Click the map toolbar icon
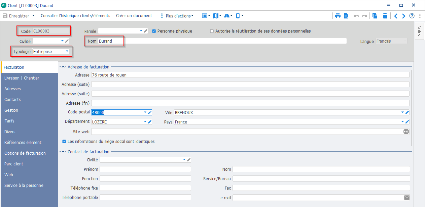The height and width of the screenshot is (207, 425). click(215, 16)
